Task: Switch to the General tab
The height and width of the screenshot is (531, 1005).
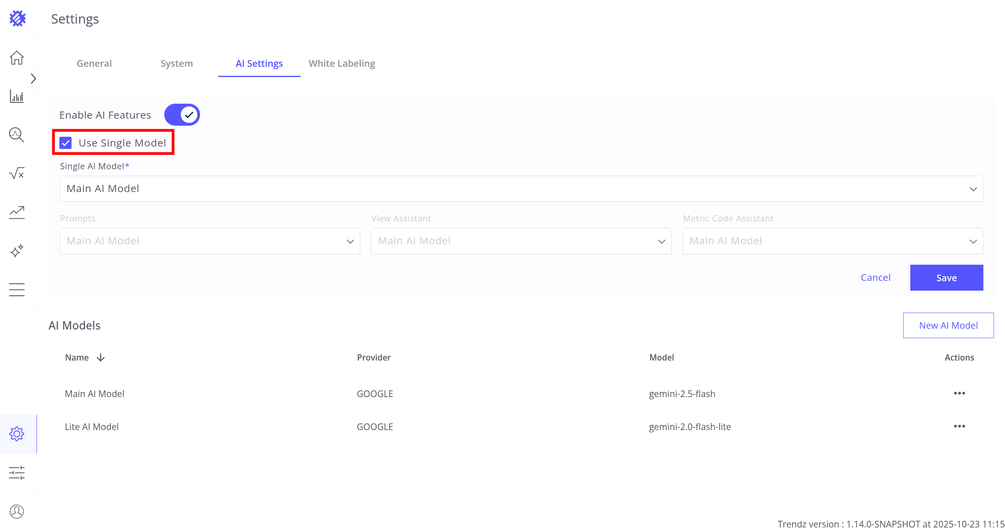Action: [x=94, y=64]
